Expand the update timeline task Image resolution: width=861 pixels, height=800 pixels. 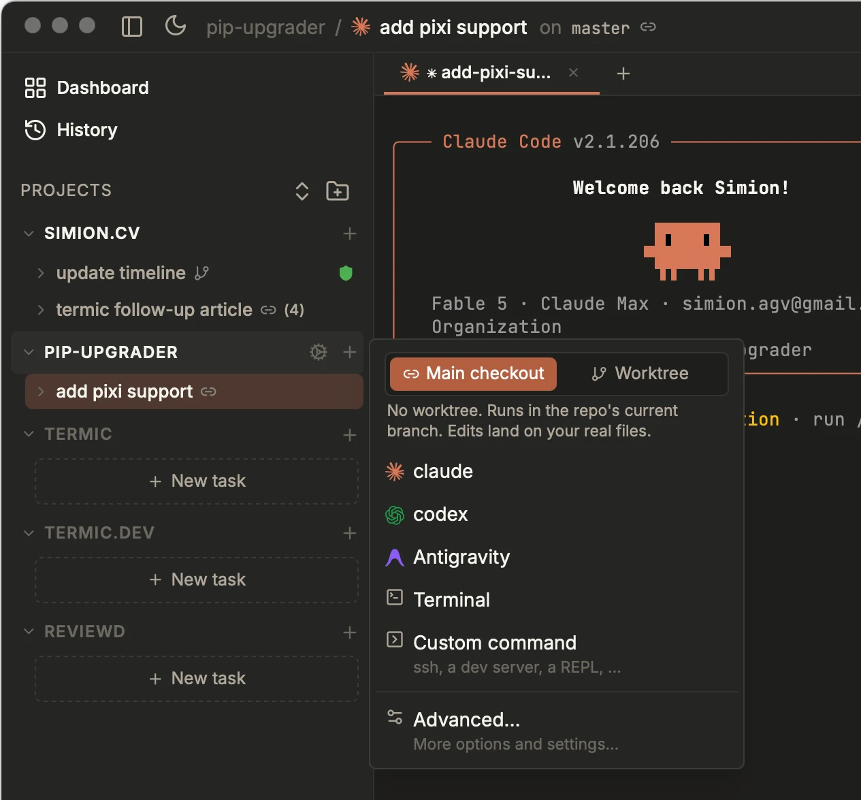pyautogui.click(x=41, y=273)
